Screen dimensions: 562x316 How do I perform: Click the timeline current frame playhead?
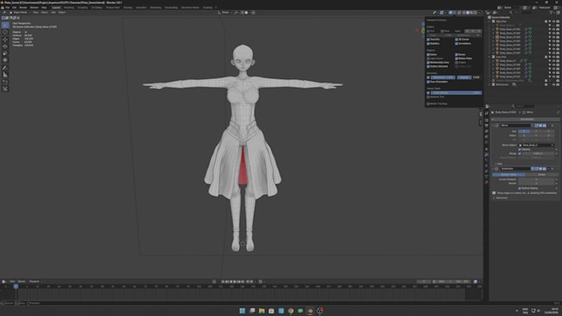pyautogui.click(x=16, y=286)
